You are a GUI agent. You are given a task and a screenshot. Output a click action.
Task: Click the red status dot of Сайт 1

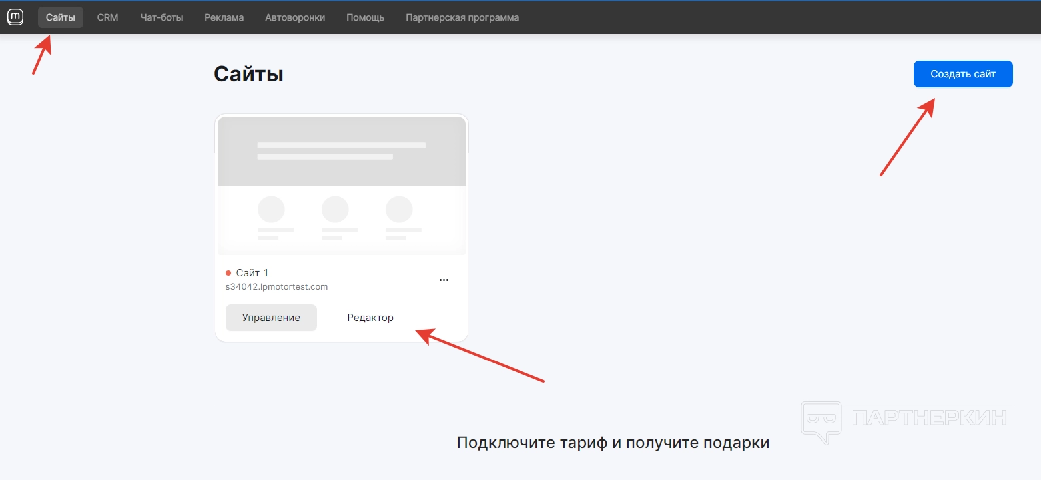tap(228, 273)
